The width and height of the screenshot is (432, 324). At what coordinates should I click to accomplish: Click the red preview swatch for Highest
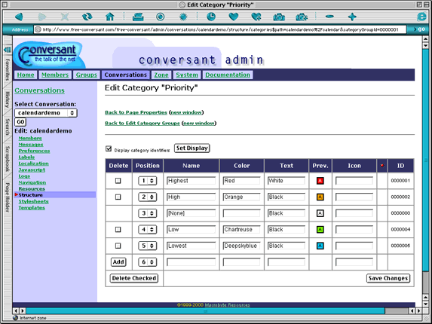[x=320, y=181]
